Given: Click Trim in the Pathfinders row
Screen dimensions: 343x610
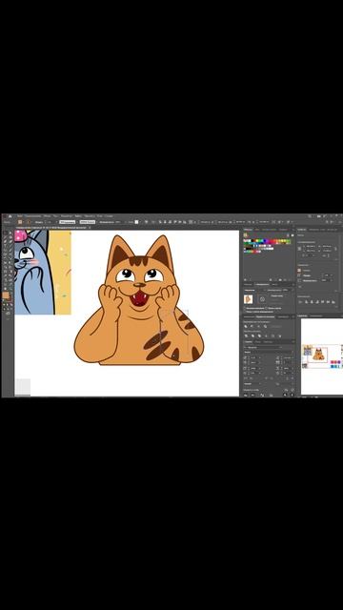Looking at the screenshot, I should click(x=252, y=335).
